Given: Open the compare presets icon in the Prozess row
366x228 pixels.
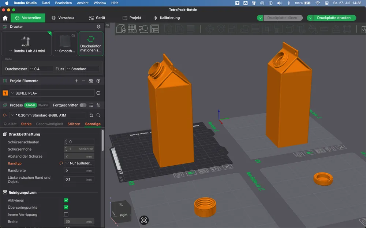Looking at the screenshot, I should [x=98, y=105].
